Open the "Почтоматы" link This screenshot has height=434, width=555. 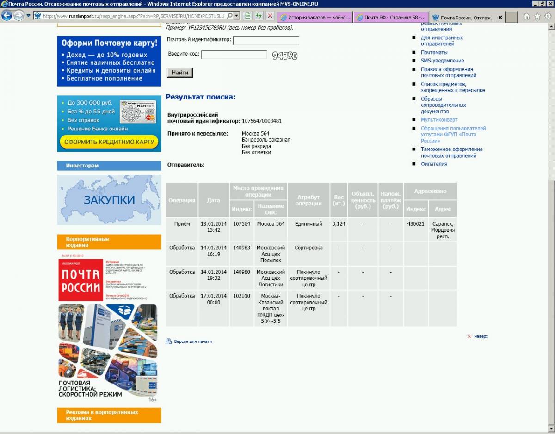click(434, 52)
